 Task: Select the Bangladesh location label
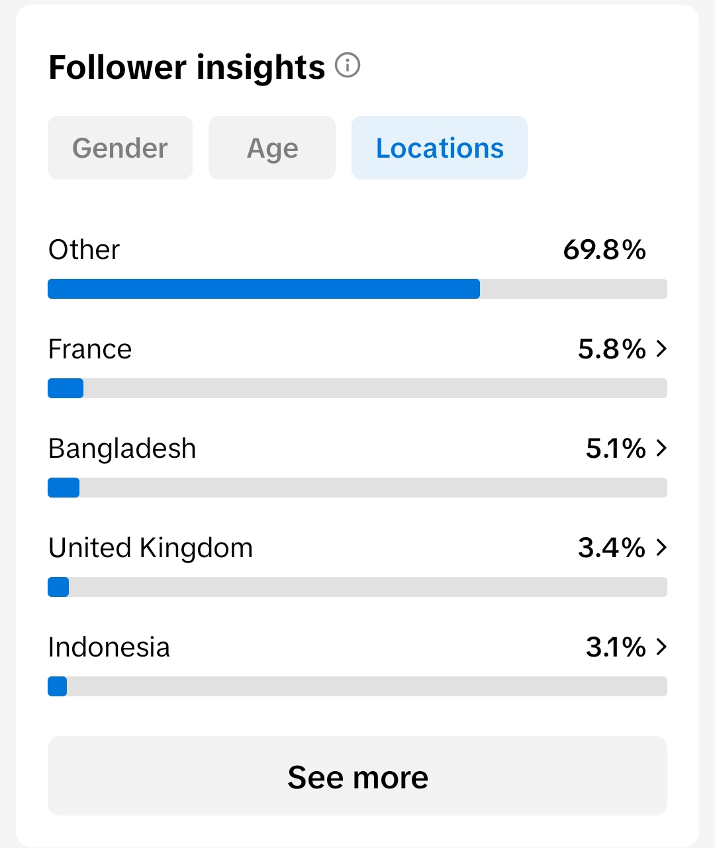[122, 449]
